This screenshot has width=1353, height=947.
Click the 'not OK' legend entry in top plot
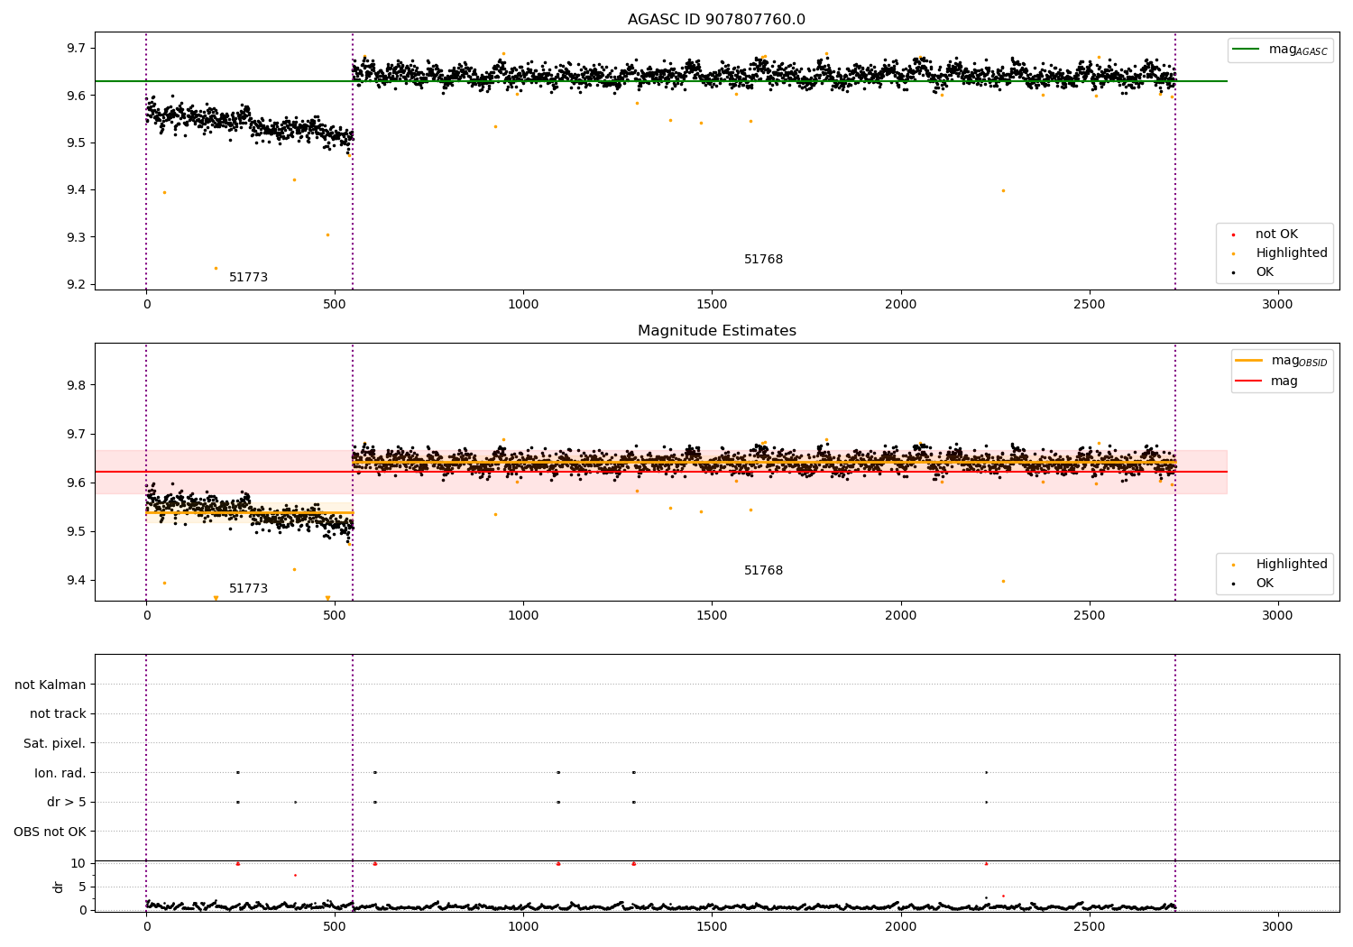click(x=1266, y=234)
